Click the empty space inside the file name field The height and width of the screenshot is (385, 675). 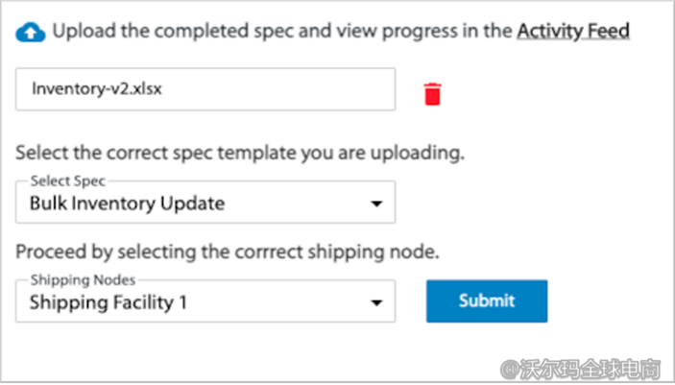[x=288, y=89]
